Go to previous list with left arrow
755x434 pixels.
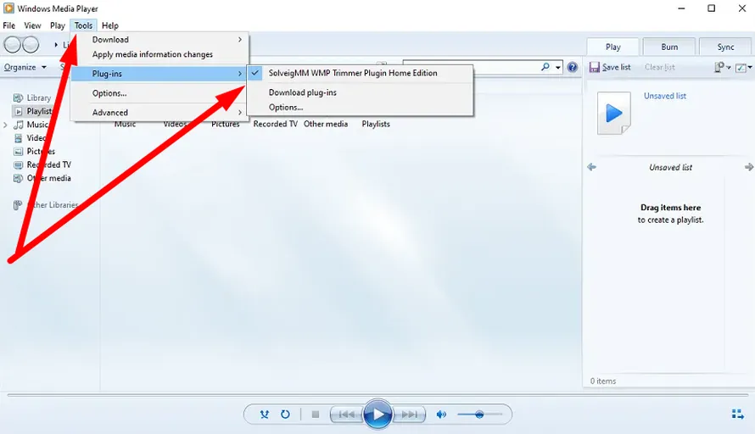pos(592,167)
